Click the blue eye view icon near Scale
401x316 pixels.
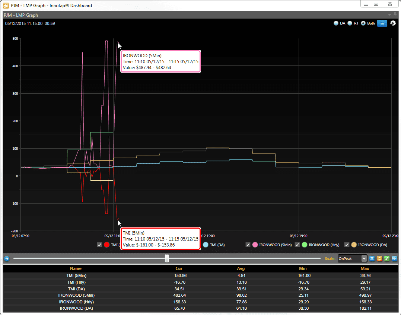(372, 259)
